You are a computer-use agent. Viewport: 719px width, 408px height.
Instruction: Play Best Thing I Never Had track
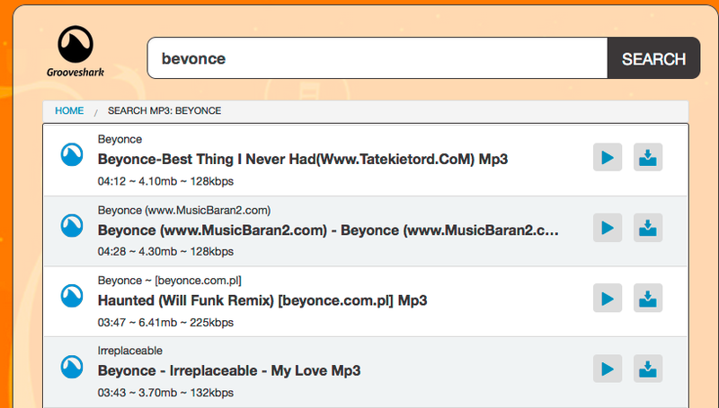pyautogui.click(x=608, y=157)
